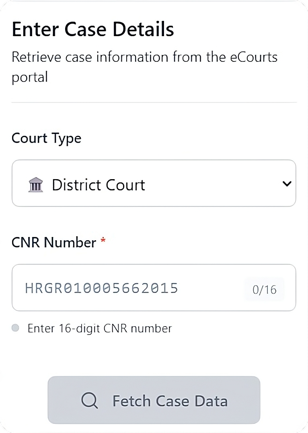Click the bullet icon before the hint text
This screenshot has width=308, height=433.
pyautogui.click(x=15, y=328)
